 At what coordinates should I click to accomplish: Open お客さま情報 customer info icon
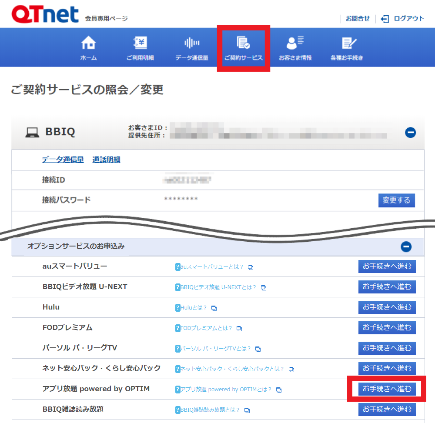295,43
